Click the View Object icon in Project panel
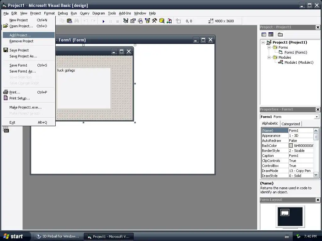Viewport: 322px width, 241px height. tap(271, 35)
